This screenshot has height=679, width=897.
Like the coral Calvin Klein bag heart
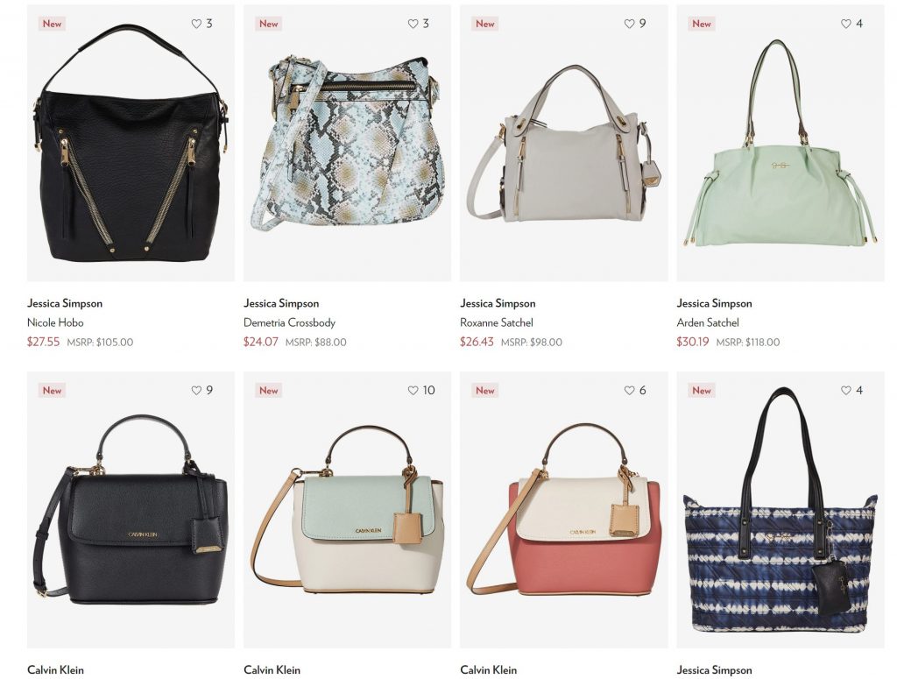pyautogui.click(x=629, y=390)
